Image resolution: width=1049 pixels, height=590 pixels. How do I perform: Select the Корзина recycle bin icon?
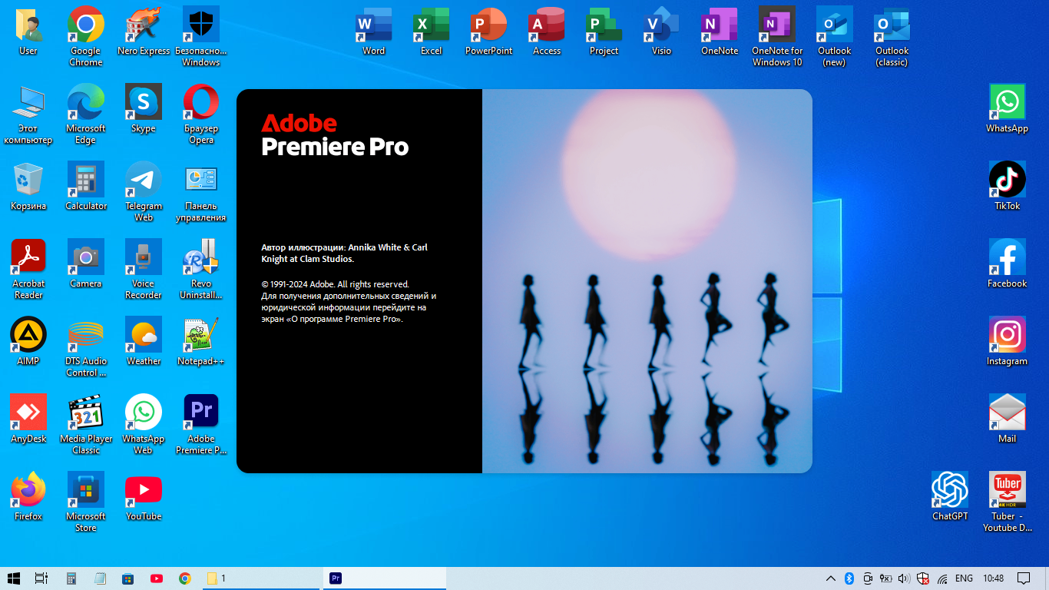tap(28, 186)
